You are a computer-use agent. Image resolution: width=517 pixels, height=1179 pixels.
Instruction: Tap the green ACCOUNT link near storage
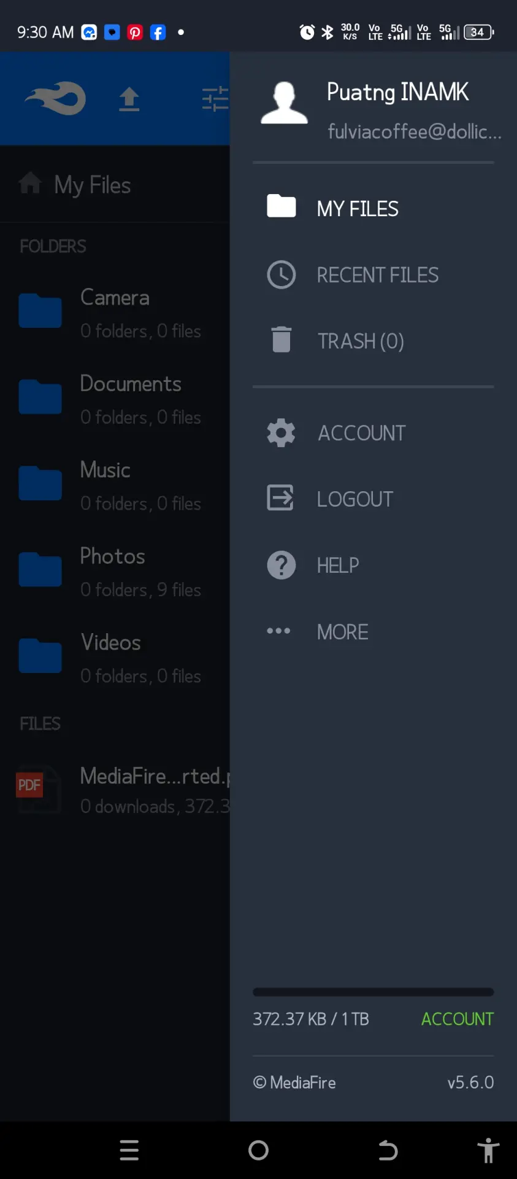458,1019
